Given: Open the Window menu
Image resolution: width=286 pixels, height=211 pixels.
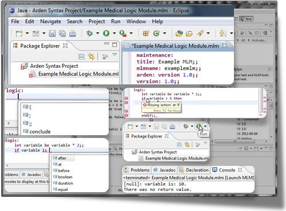Looking at the screenshot, I should click(x=136, y=22).
